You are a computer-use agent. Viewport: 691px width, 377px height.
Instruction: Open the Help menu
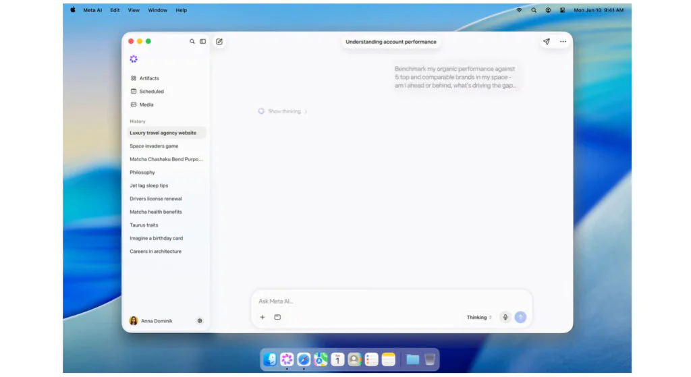pos(181,10)
